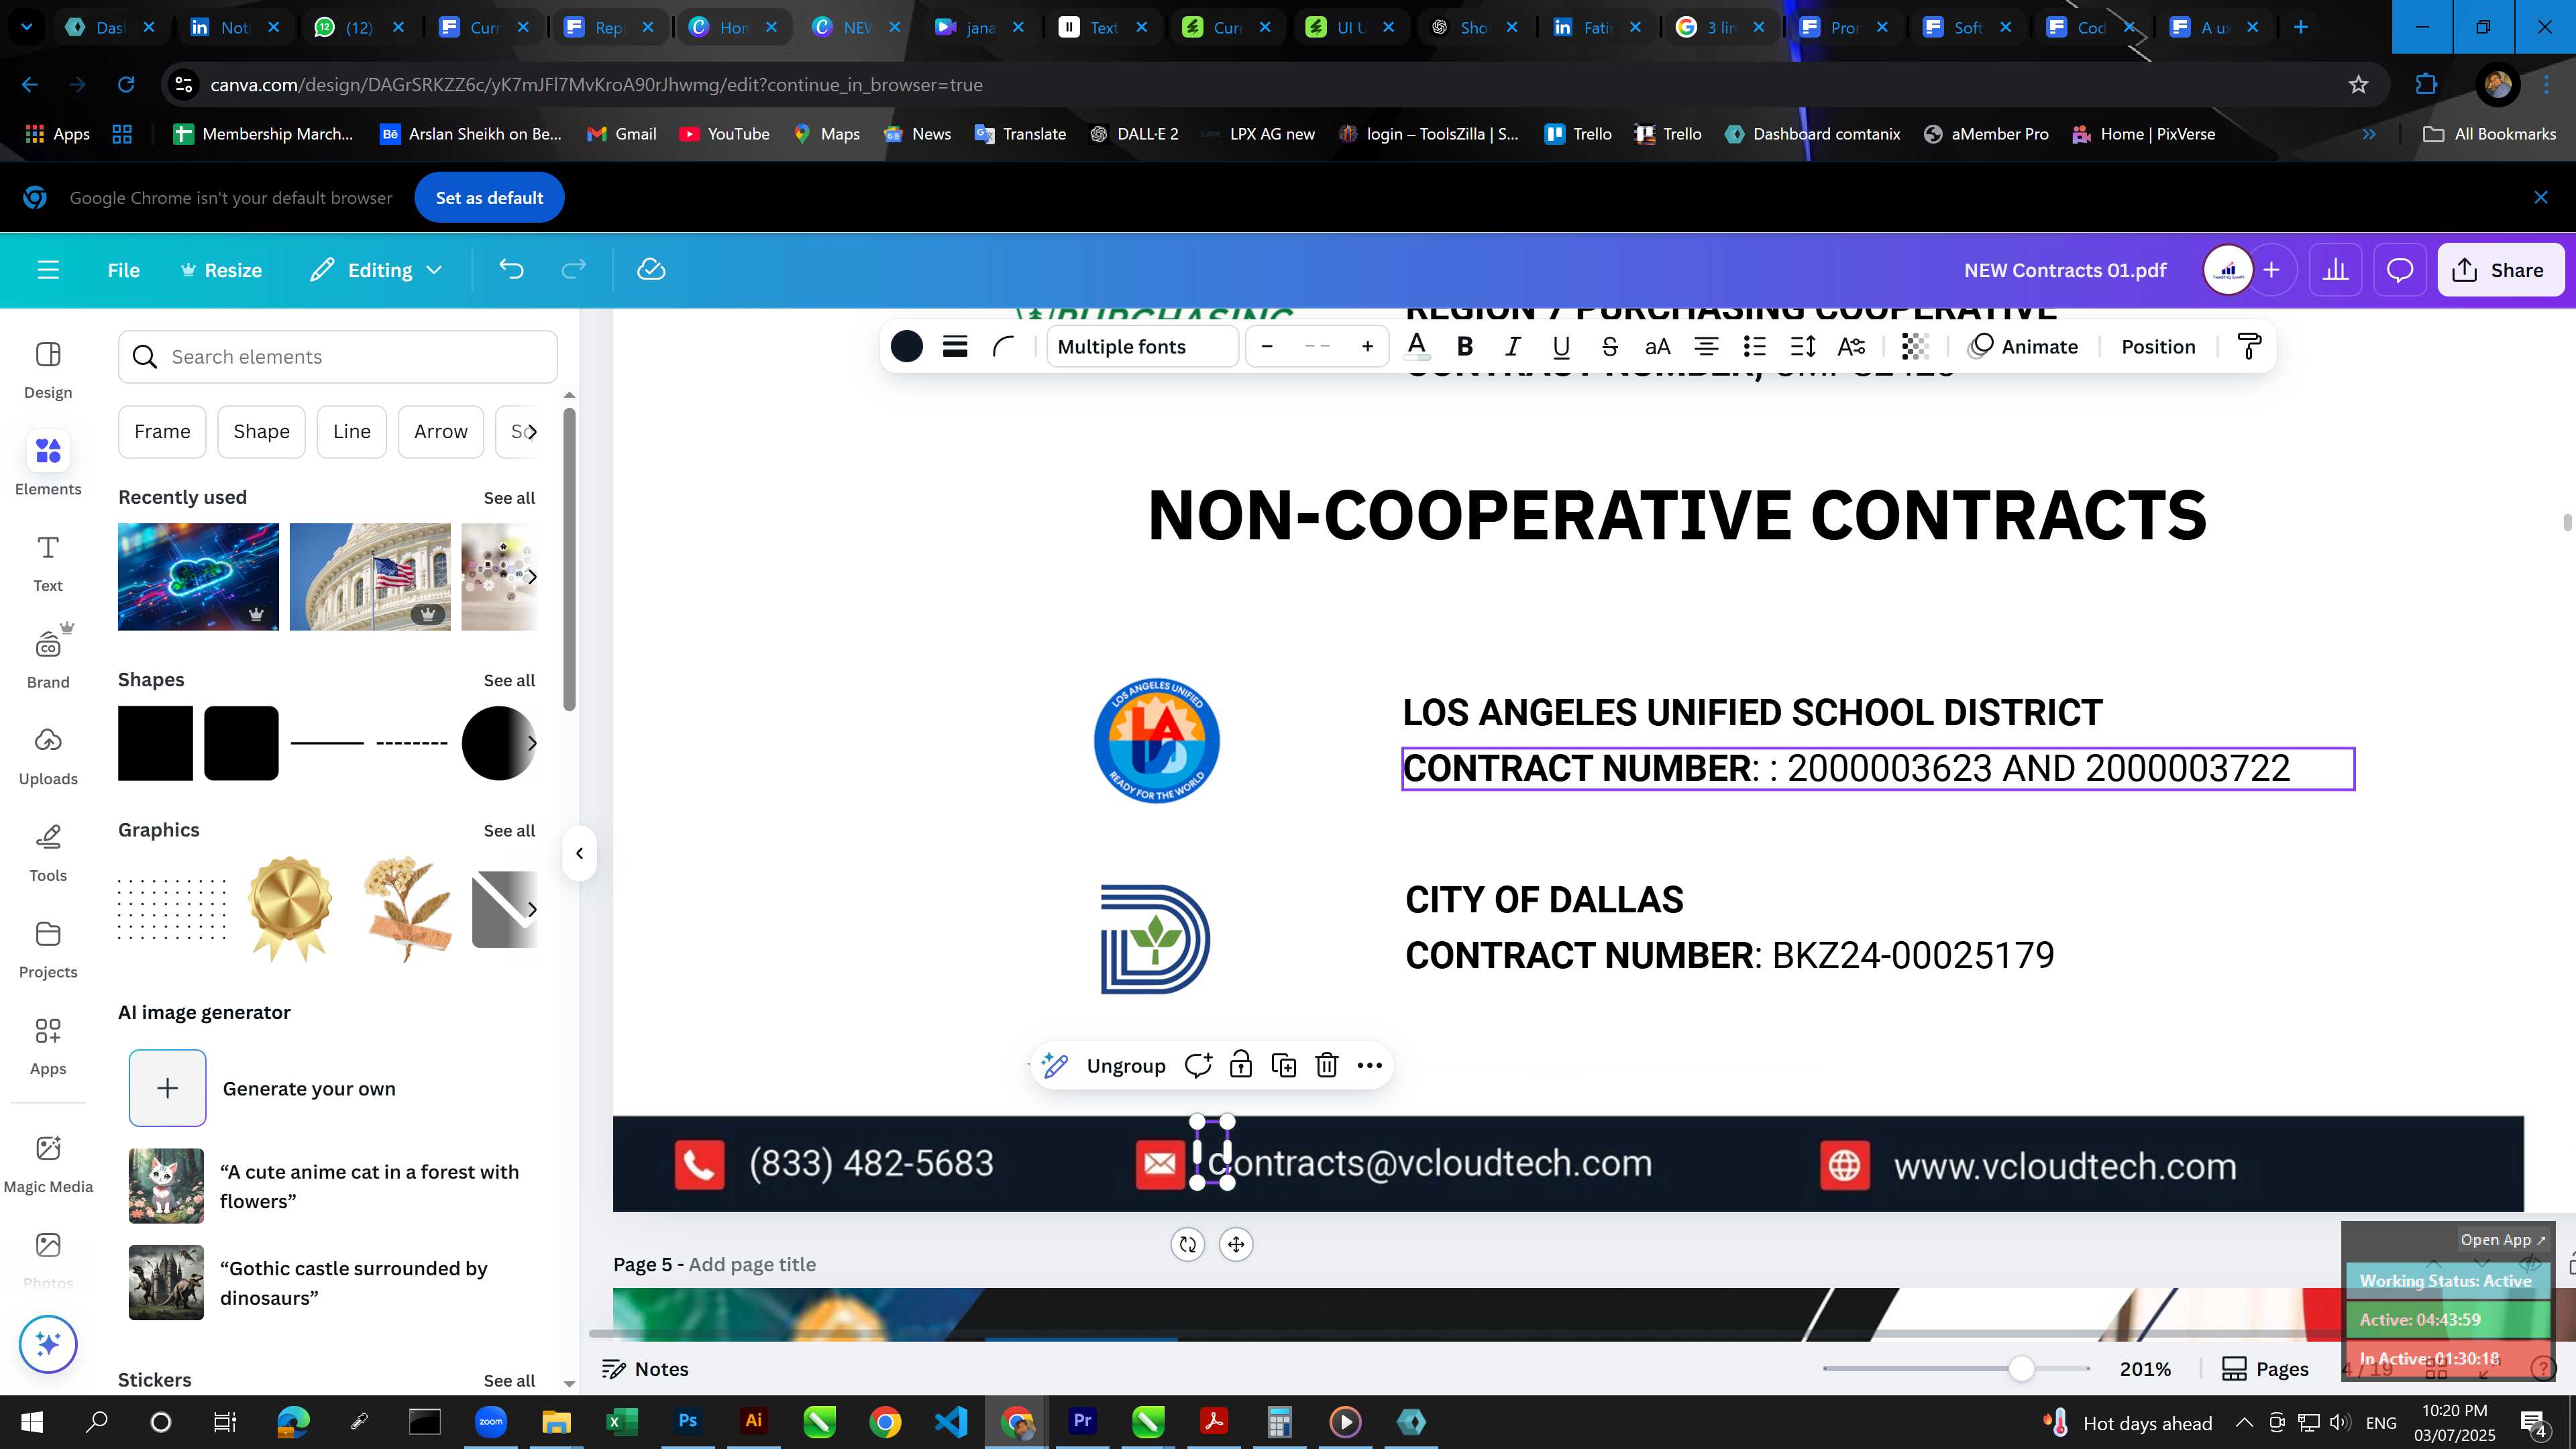This screenshot has height=1449, width=2576.
Task: Select the Arrow category chip
Action: point(441,432)
